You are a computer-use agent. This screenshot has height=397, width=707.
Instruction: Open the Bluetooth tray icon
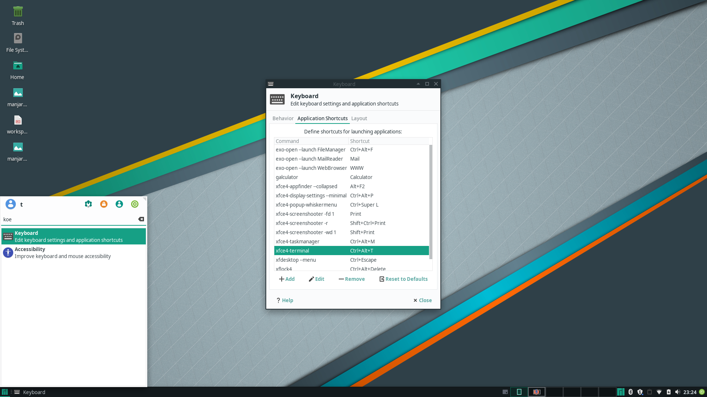630,392
